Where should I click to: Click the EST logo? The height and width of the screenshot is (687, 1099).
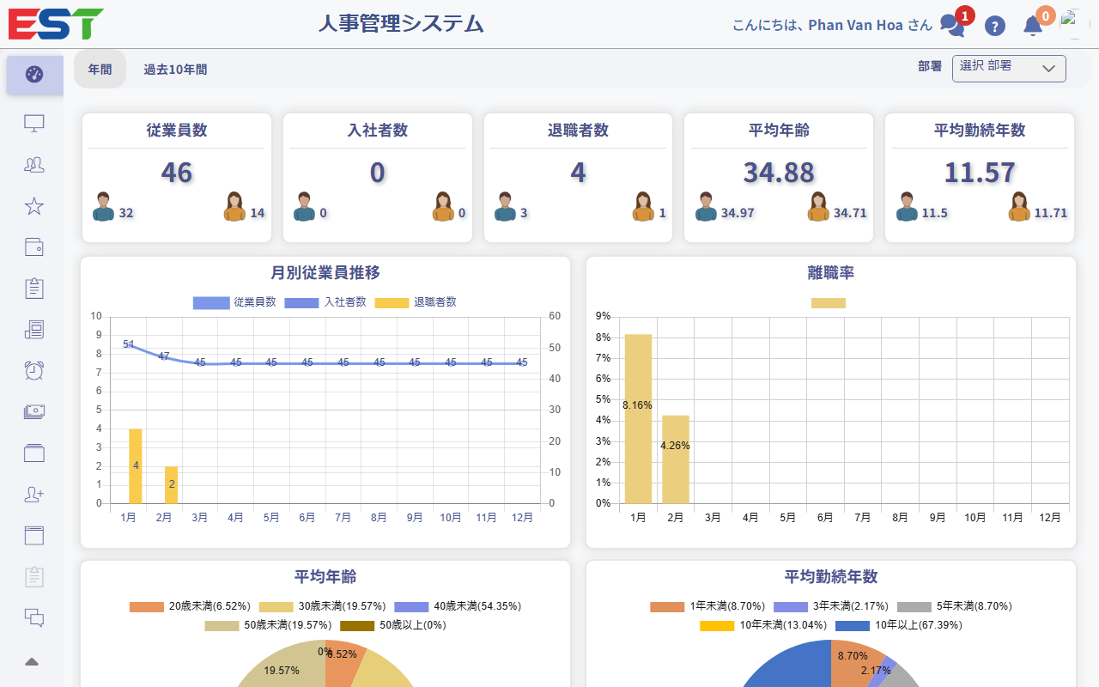point(56,24)
